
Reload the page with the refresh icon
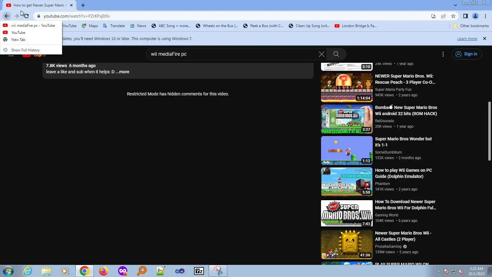(26, 16)
